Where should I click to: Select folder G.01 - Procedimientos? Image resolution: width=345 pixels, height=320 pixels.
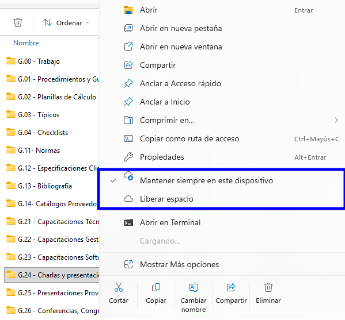[x=52, y=79]
